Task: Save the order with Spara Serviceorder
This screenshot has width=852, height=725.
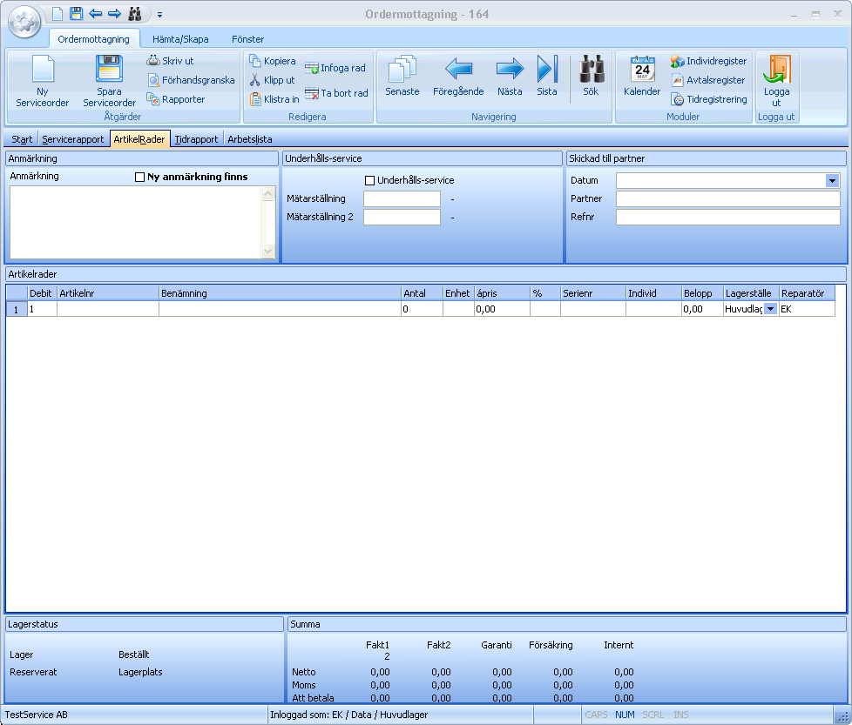Action: tap(109, 82)
